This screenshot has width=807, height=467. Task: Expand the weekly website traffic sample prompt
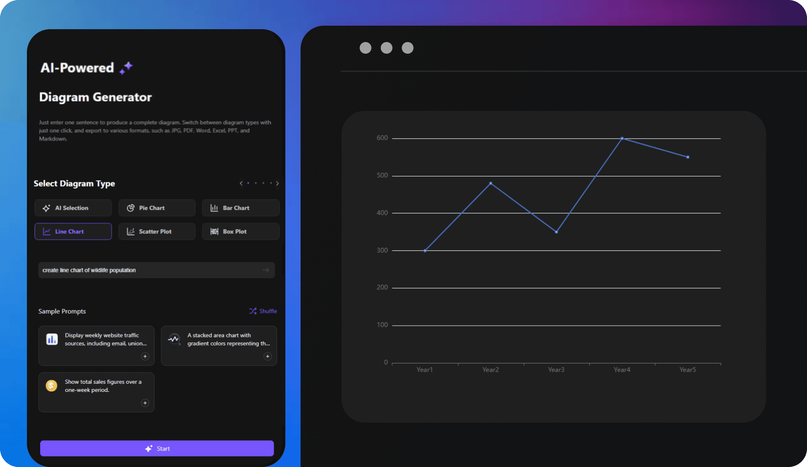[x=145, y=356]
